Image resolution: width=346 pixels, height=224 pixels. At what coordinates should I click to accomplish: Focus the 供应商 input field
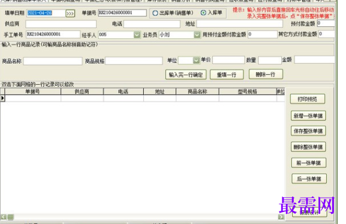point(61,24)
